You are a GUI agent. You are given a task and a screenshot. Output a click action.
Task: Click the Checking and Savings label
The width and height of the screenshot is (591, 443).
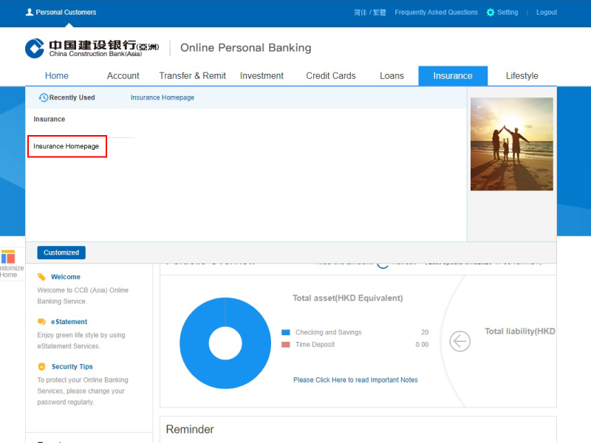point(328,332)
